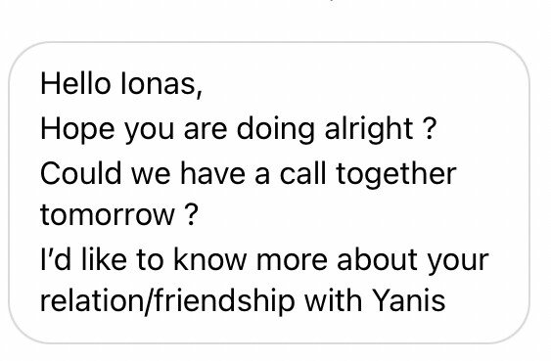The image size is (551, 361).
Task: Click the word 'alright' in the message
Action: (369, 129)
